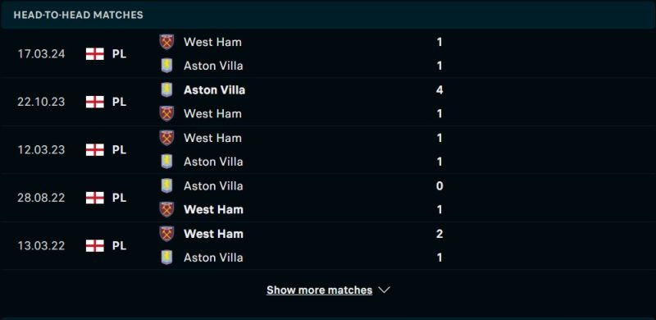This screenshot has width=656, height=320.
Task: Select bold West Ham name in 28.08.22 match
Action: [213, 209]
